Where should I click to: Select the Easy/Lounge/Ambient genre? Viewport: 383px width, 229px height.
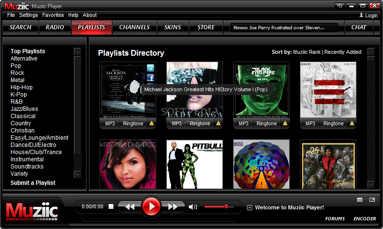[x=39, y=138]
